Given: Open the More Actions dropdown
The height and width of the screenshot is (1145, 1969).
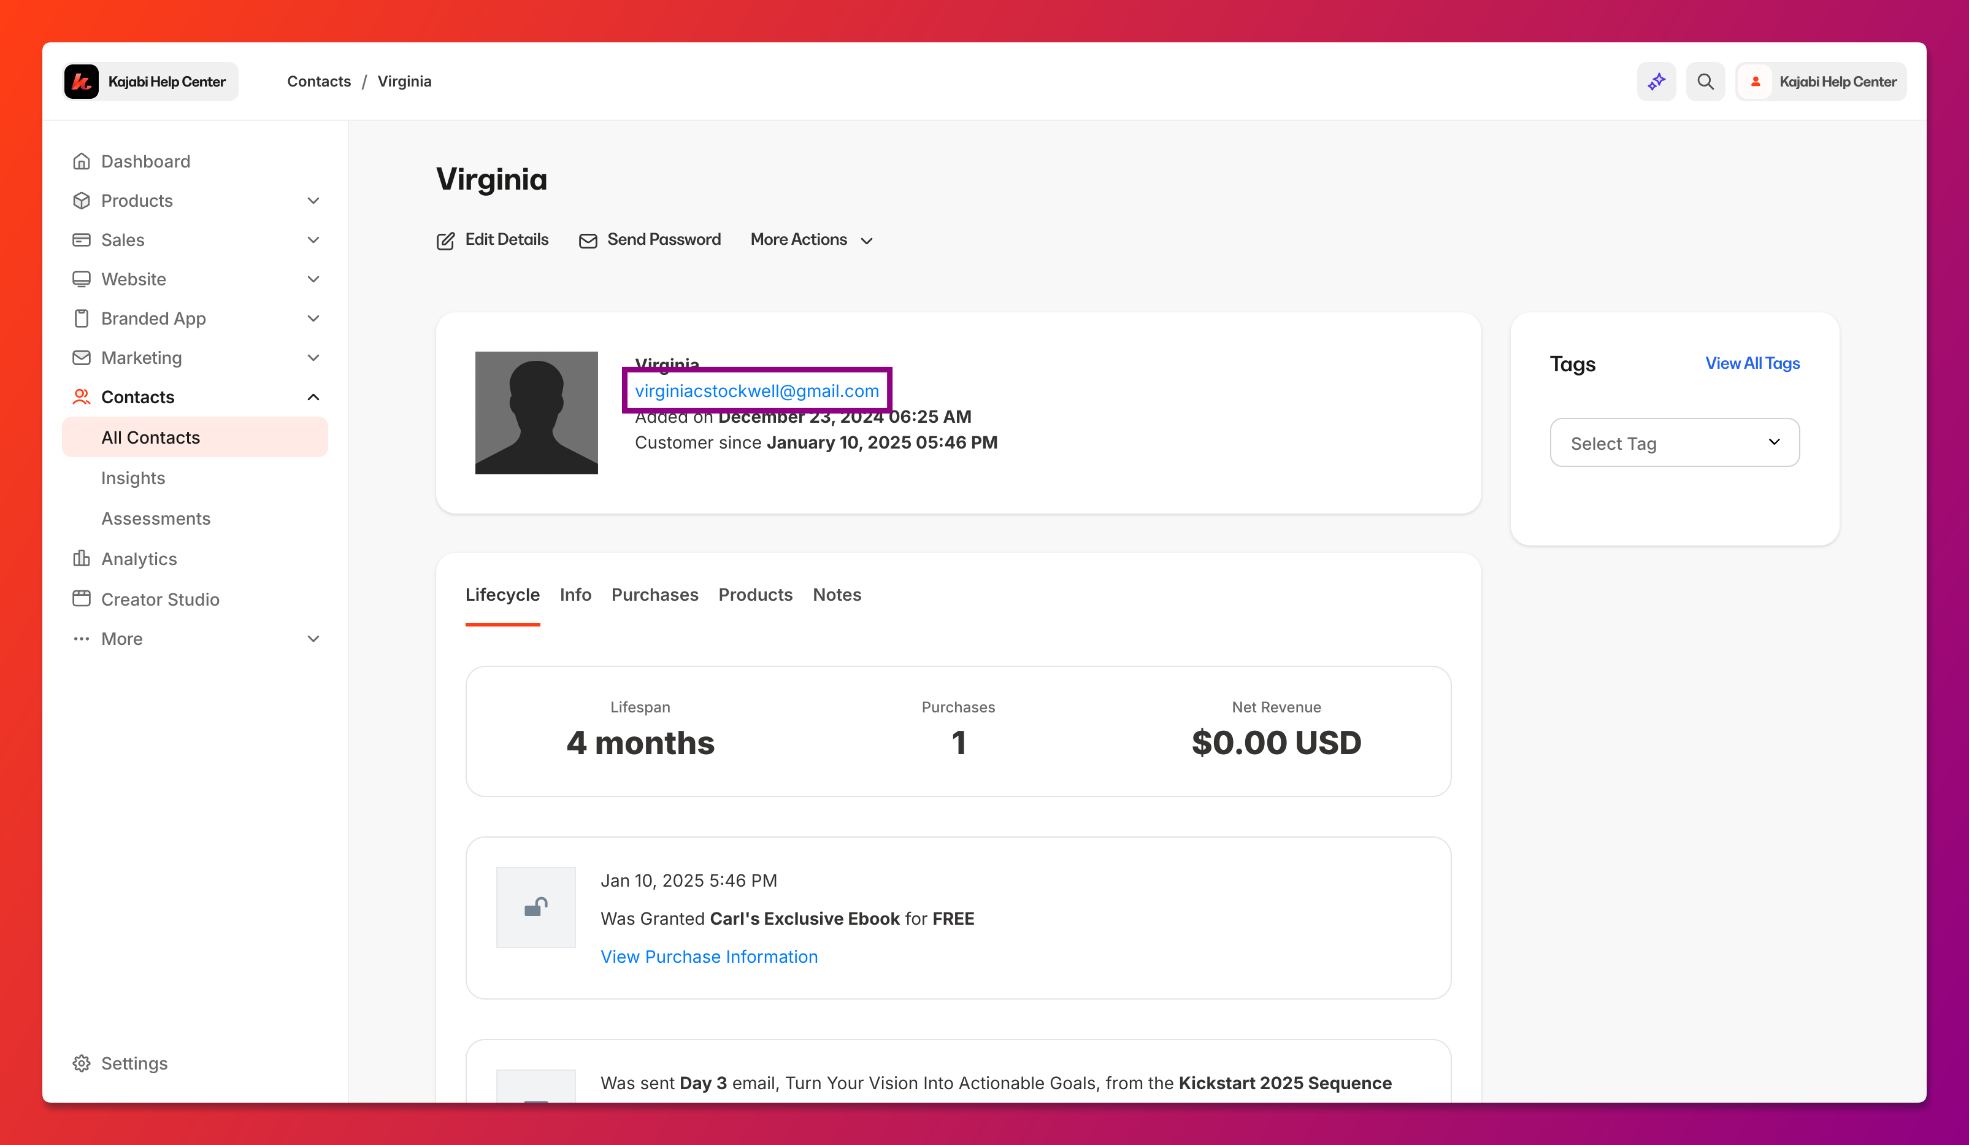Looking at the screenshot, I should 811,240.
